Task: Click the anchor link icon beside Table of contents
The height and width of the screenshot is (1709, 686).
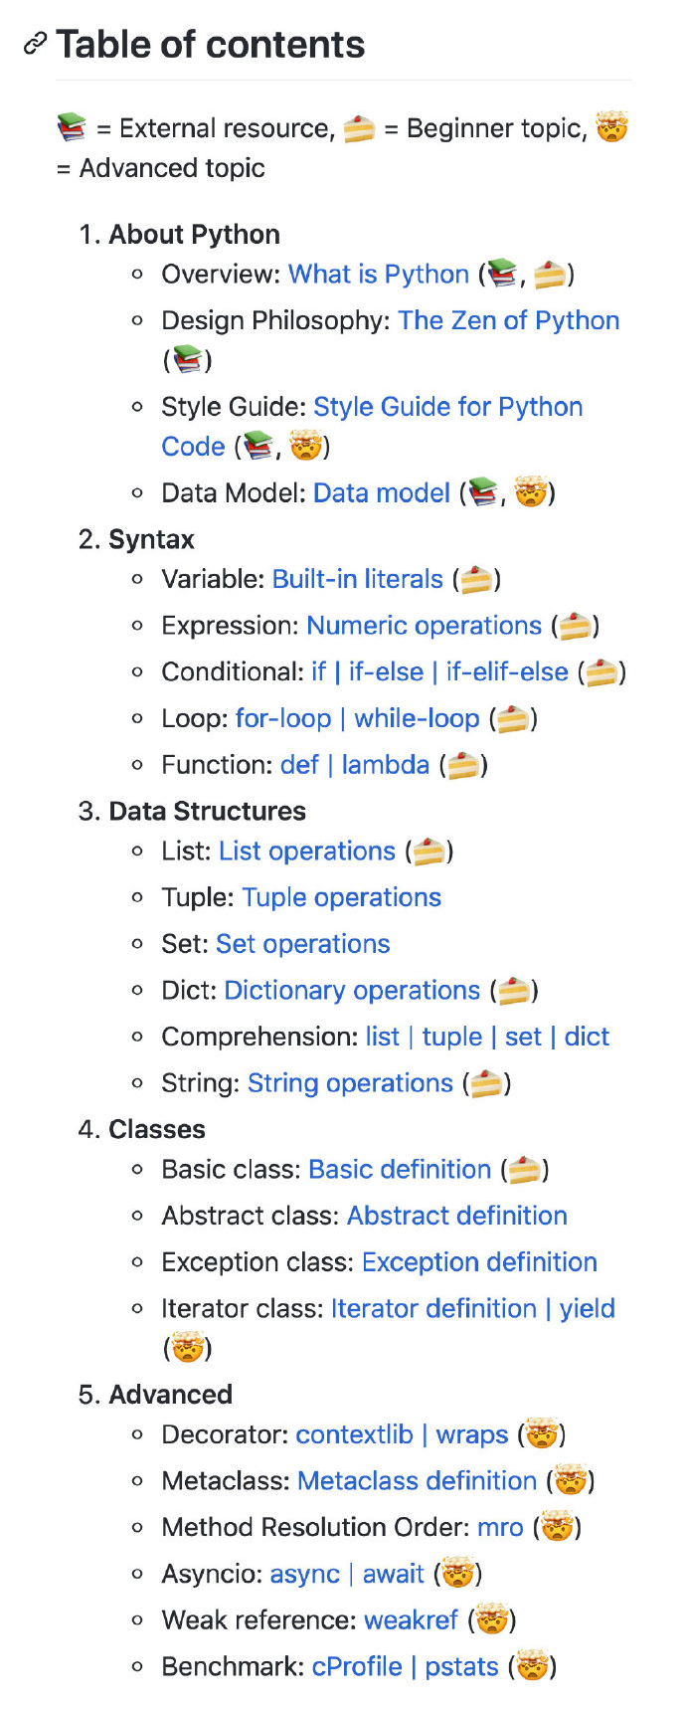Action: click(x=35, y=44)
